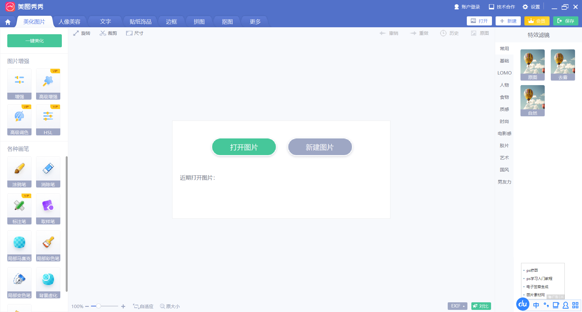Select the 增强 enhance tool icon
The height and width of the screenshot is (312, 582).
click(19, 84)
